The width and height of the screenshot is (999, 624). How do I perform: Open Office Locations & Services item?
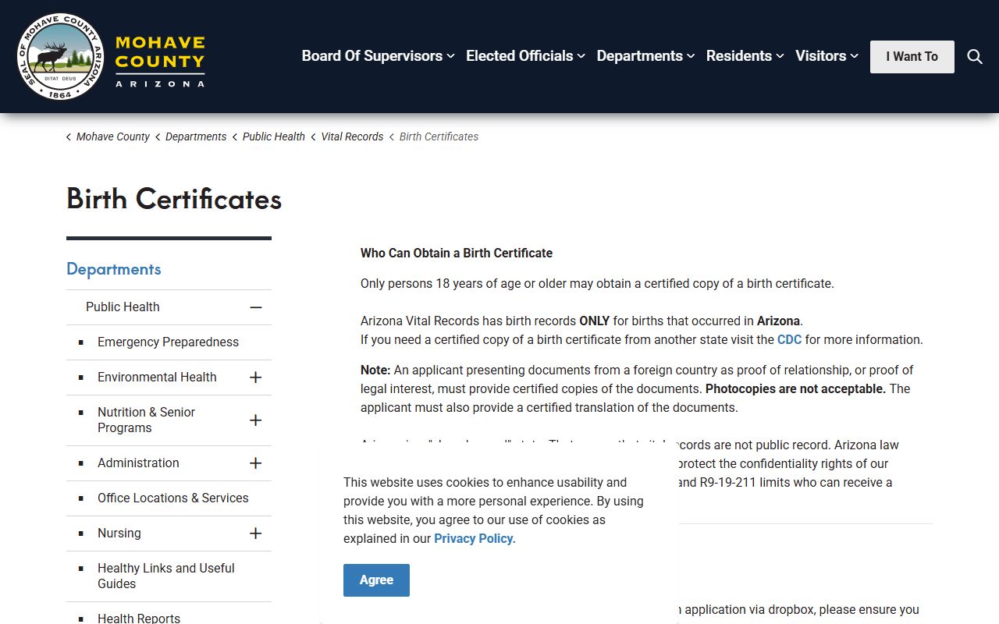click(x=172, y=498)
